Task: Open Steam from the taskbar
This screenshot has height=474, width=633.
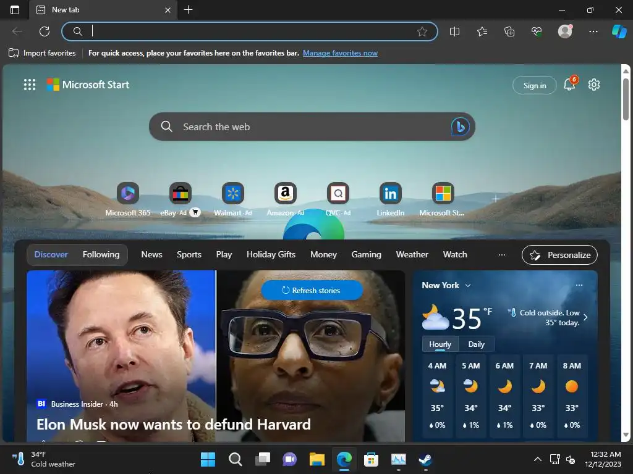Action: pyautogui.click(x=425, y=459)
